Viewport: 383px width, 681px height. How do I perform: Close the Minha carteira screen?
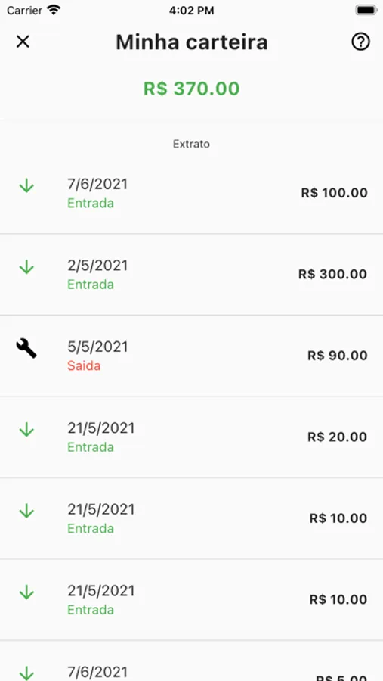click(23, 42)
